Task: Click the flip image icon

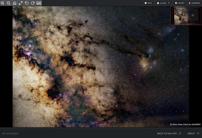Action: pyautogui.click(x=39, y=3)
